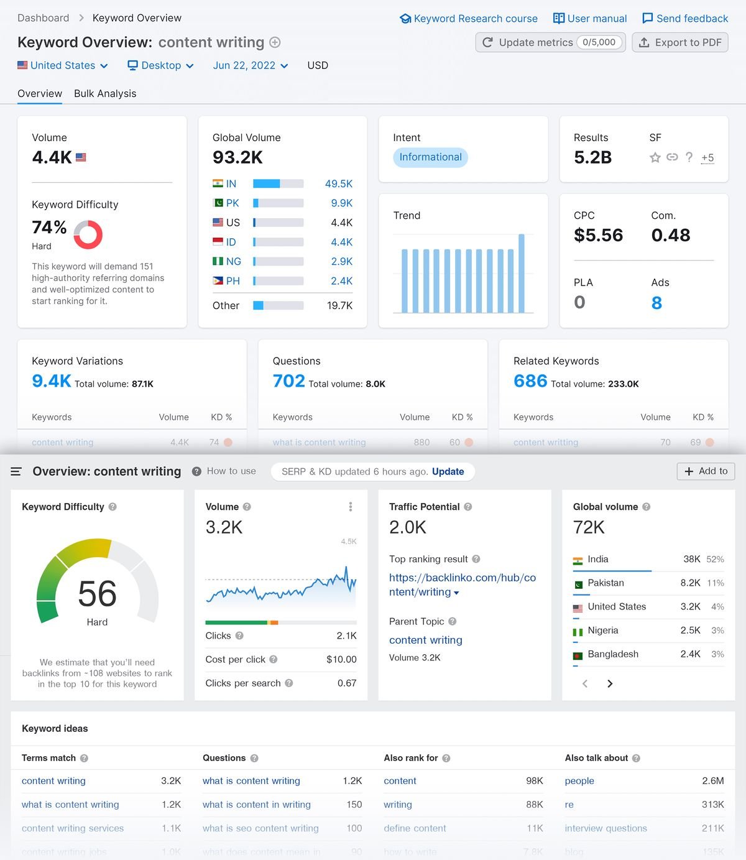The image size is (746, 860).
Task: Click the help icon beside Cost per click
Action: 274,659
